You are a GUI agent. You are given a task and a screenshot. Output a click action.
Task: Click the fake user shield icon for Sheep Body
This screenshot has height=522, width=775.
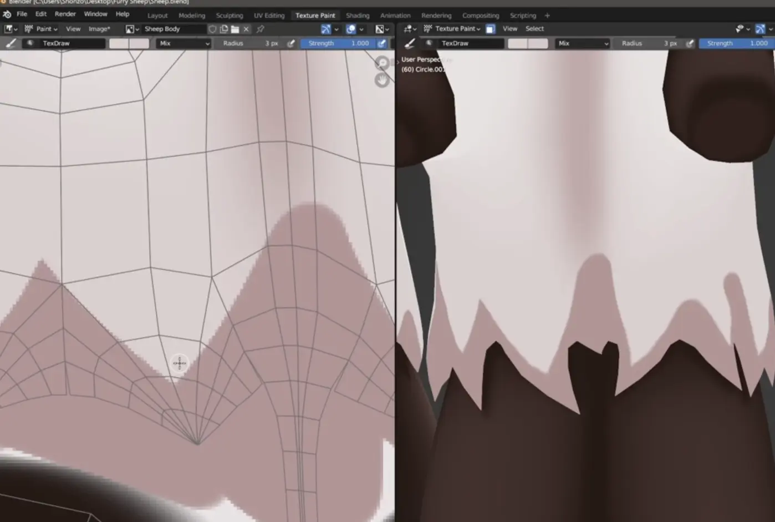coord(212,29)
